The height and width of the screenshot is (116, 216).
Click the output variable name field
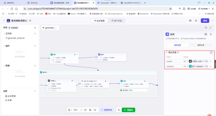(x=174, y=61)
